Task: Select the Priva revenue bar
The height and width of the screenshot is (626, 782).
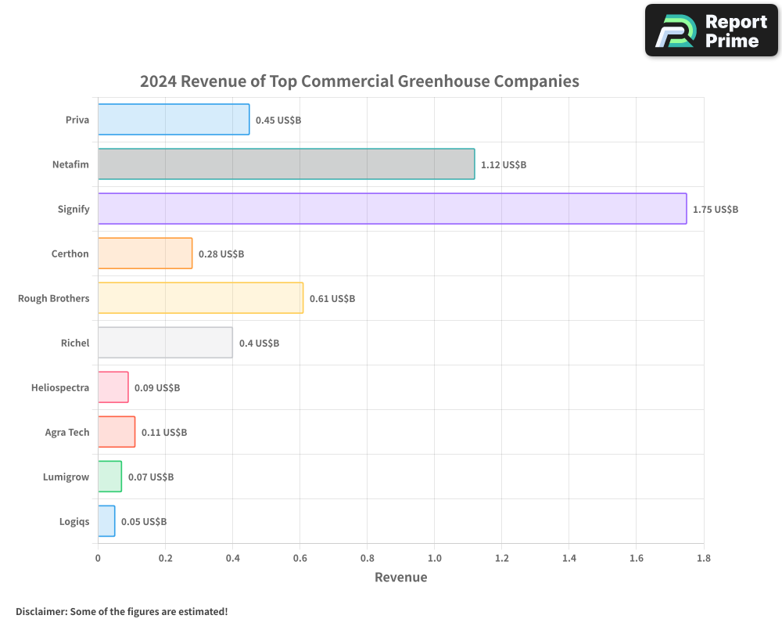Action: (x=172, y=120)
